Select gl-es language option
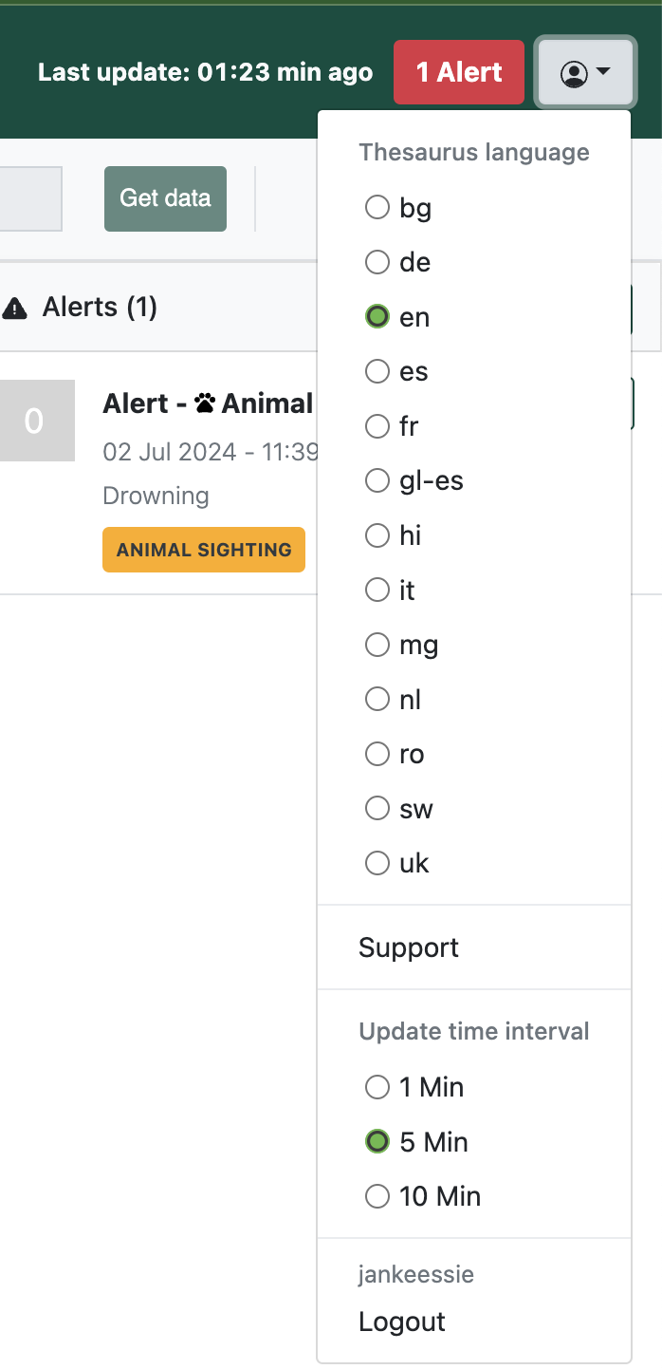Image resolution: width=662 pixels, height=1369 pixels. click(377, 481)
